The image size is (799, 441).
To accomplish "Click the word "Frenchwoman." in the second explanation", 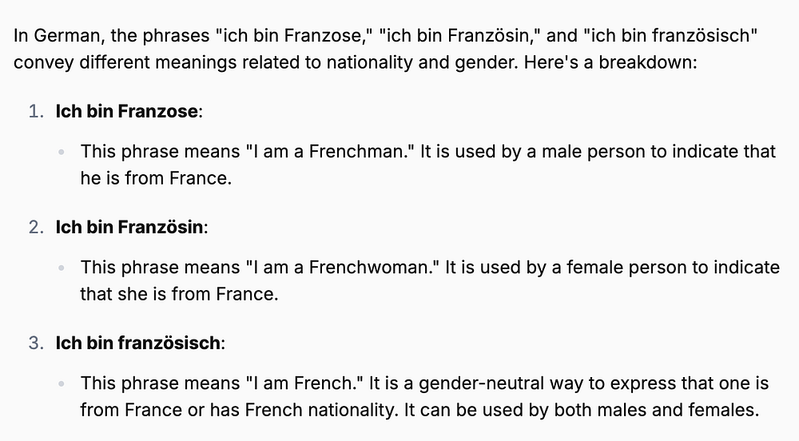I will [x=374, y=268].
